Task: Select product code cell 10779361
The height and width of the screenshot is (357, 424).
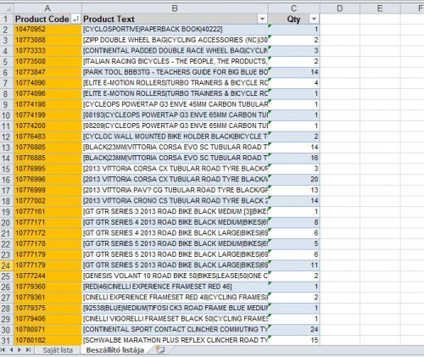Action: [47, 298]
